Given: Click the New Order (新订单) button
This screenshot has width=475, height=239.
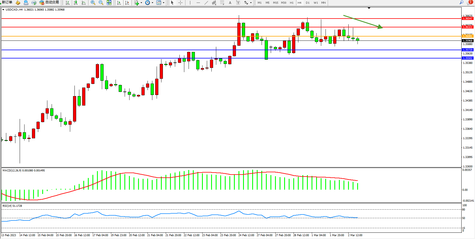Looking at the screenshot, I should click(x=7, y=3).
